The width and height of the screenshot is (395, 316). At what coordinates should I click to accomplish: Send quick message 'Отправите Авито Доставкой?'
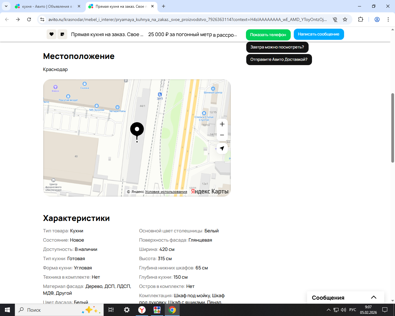(279, 60)
